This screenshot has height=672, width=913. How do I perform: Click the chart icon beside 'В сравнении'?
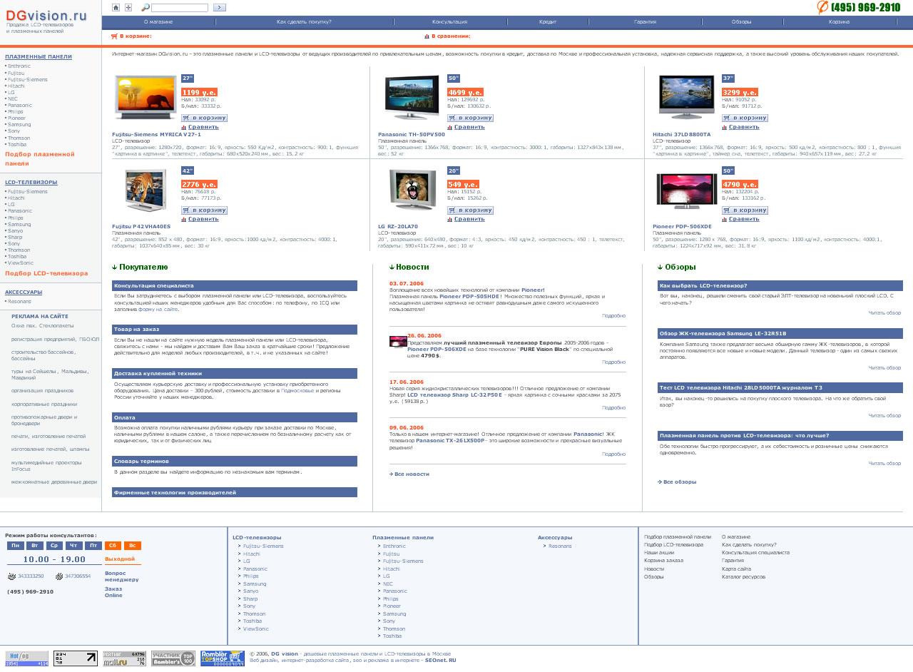tap(427, 36)
